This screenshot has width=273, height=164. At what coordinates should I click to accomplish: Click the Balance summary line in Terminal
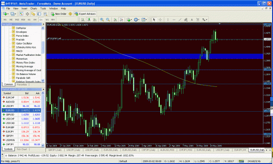tap(71, 155)
